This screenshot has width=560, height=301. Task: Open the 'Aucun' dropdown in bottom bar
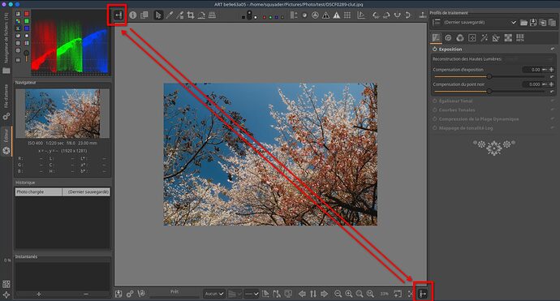[214, 294]
